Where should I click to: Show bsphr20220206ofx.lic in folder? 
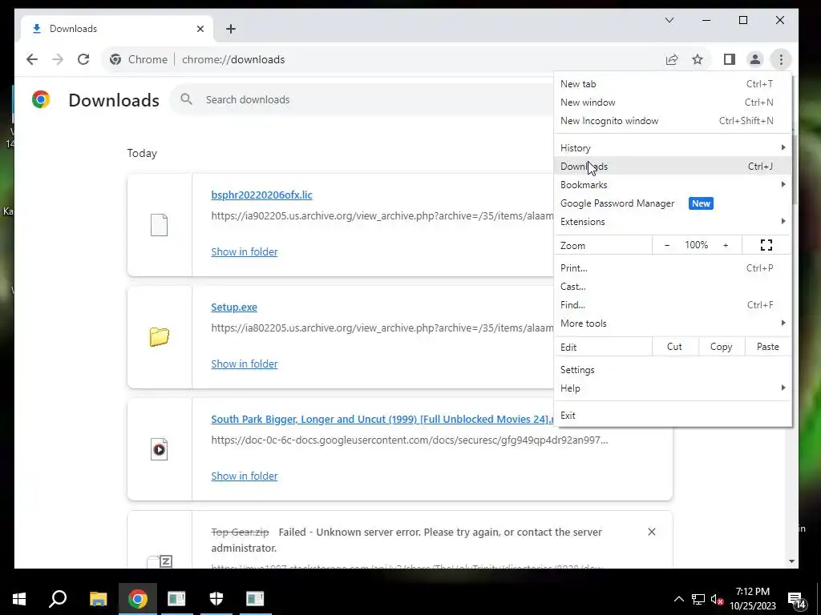coord(245,251)
